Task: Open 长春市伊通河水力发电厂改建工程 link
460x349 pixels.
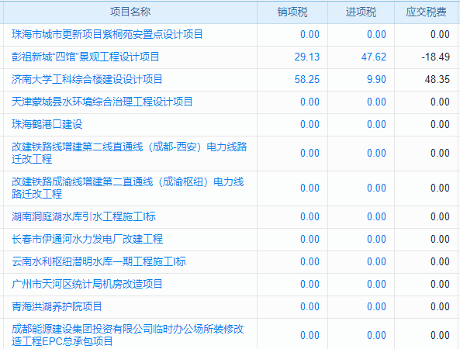Action: click(x=87, y=240)
